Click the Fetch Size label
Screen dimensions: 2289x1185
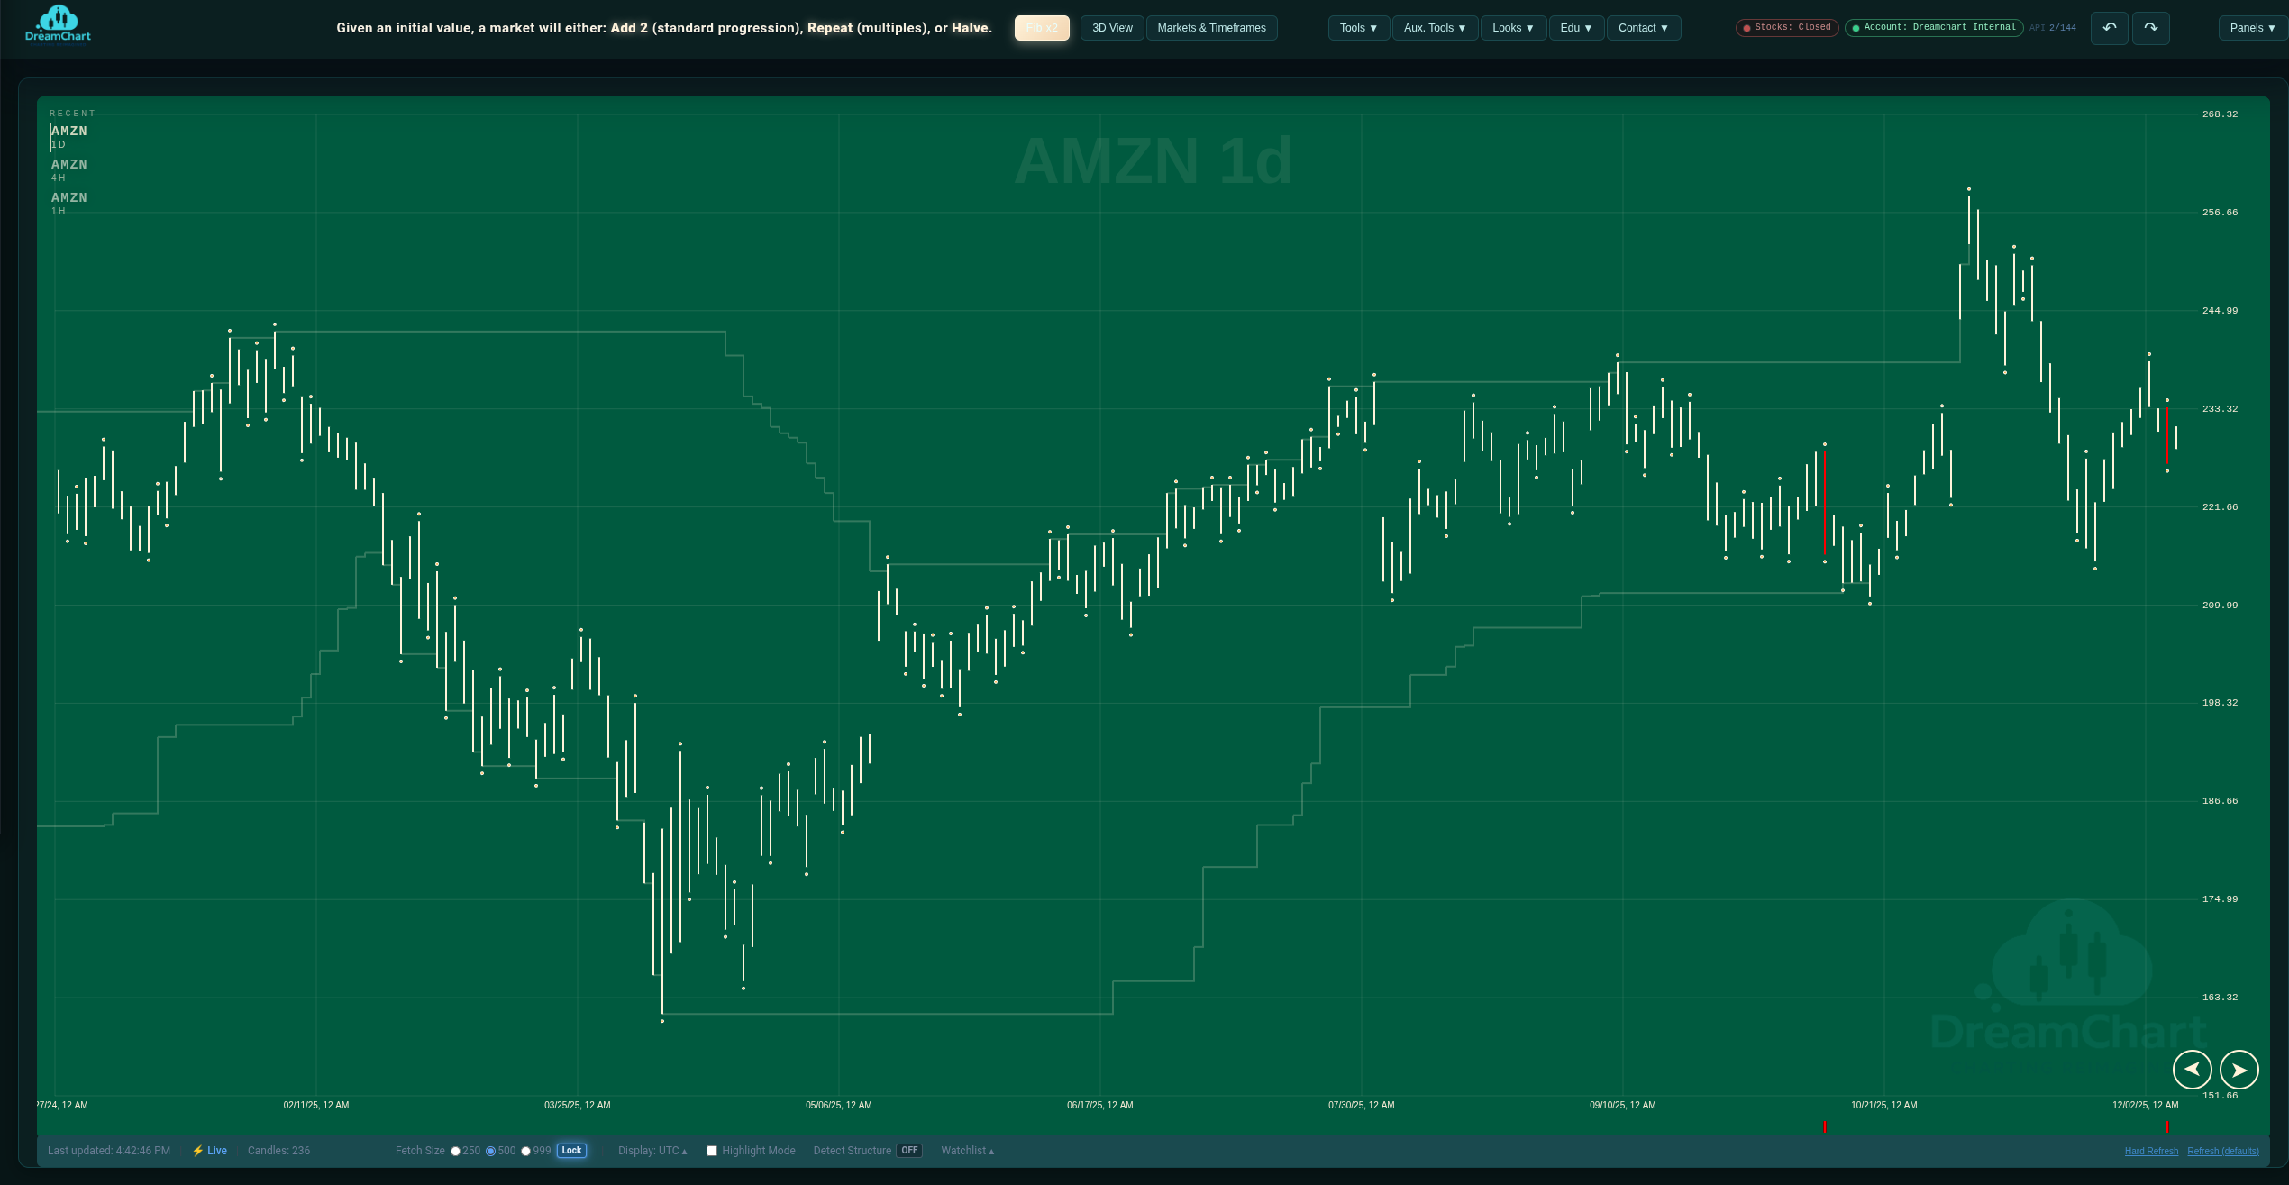[x=420, y=1151]
